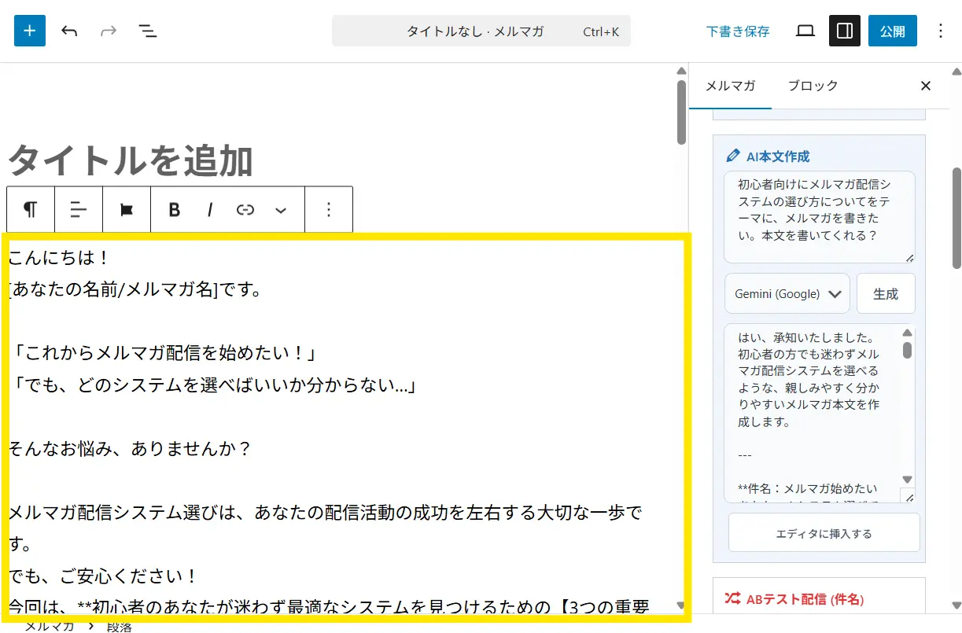Undo the last edit
962x633 pixels.
[69, 31]
